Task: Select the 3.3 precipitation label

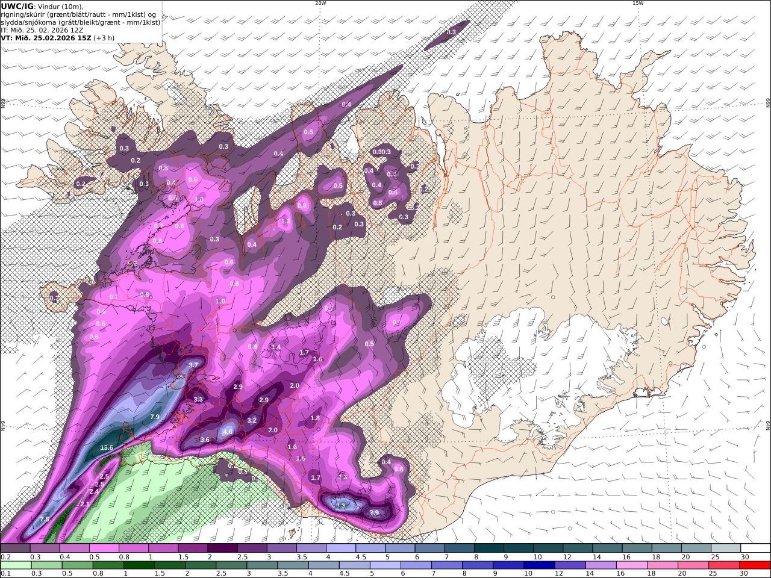Action: tap(198, 399)
